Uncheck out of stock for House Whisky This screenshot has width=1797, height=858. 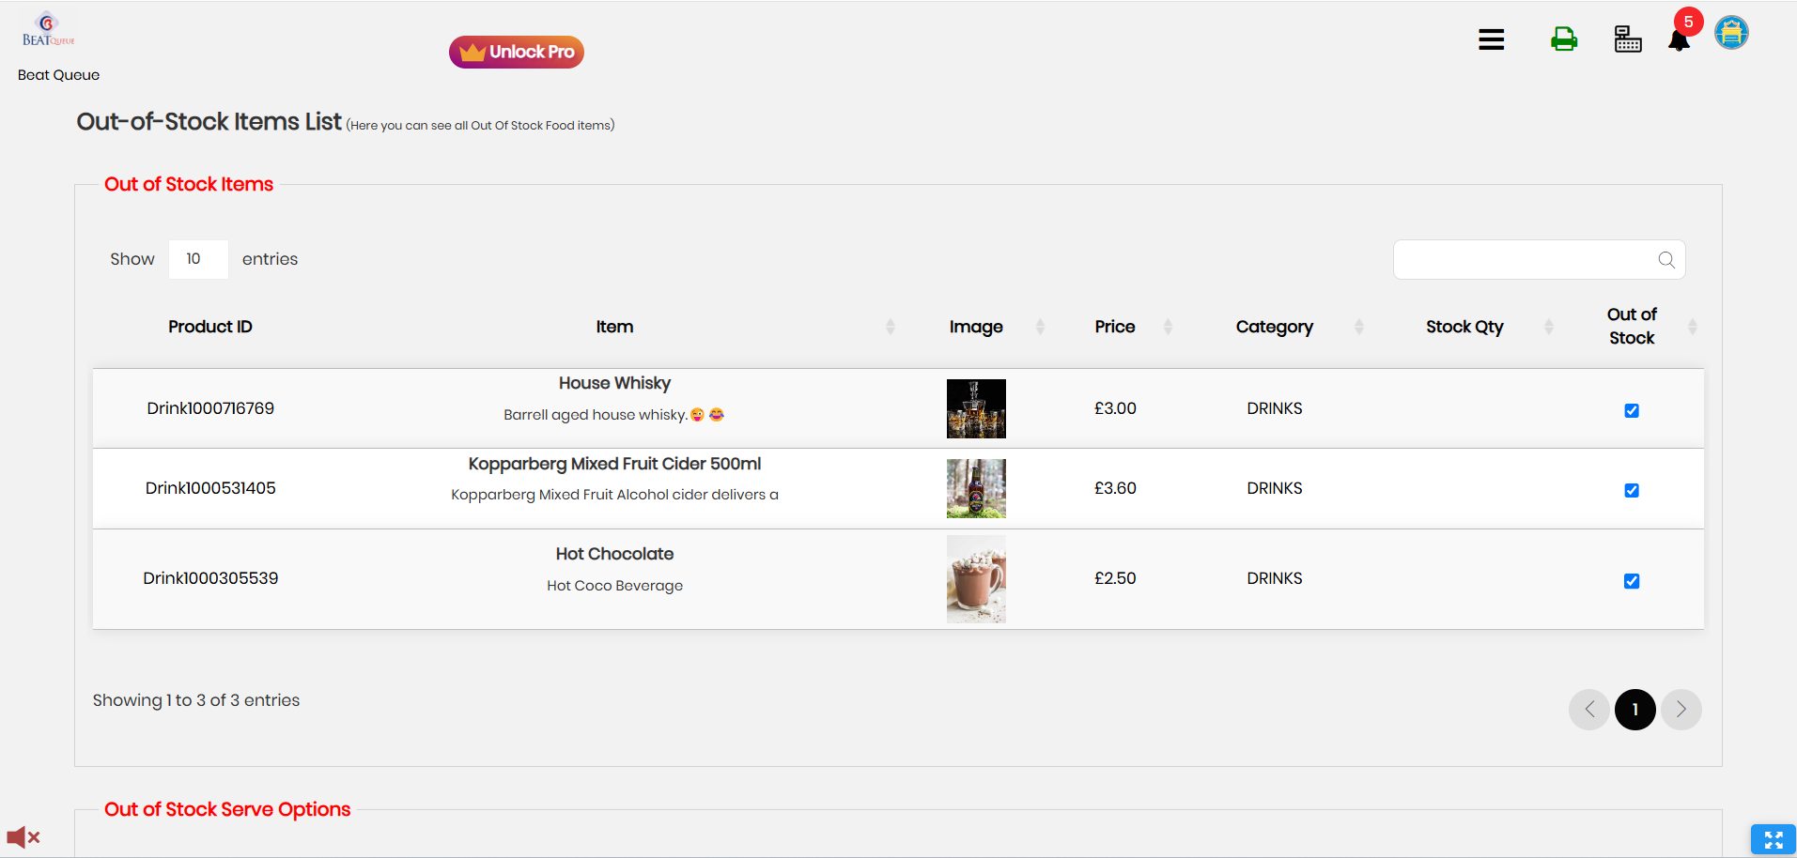(1631, 410)
